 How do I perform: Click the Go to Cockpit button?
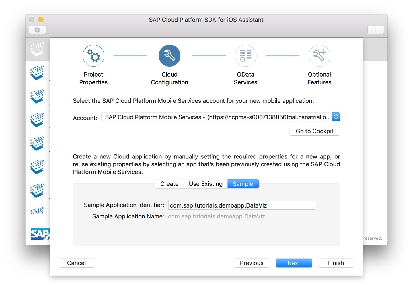click(315, 131)
